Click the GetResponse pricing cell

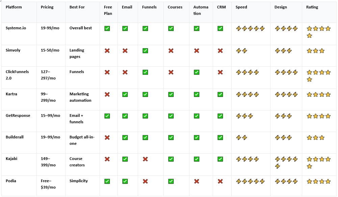(50, 116)
